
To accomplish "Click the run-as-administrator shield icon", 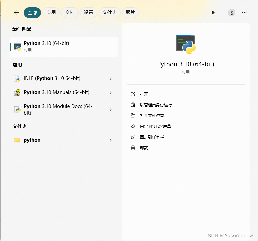I will pyautogui.click(x=133, y=105).
